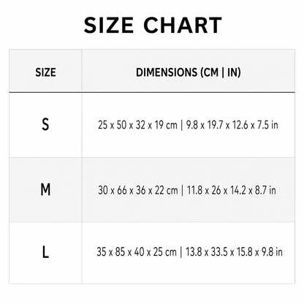Click the SIZE CHART title

pyautogui.click(x=153, y=25)
